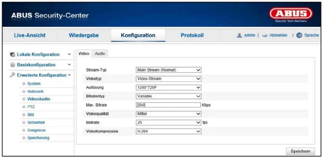Viewport: 322px width, 157px height.
Task: Open the Protokoll tab
Action: click(192, 35)
